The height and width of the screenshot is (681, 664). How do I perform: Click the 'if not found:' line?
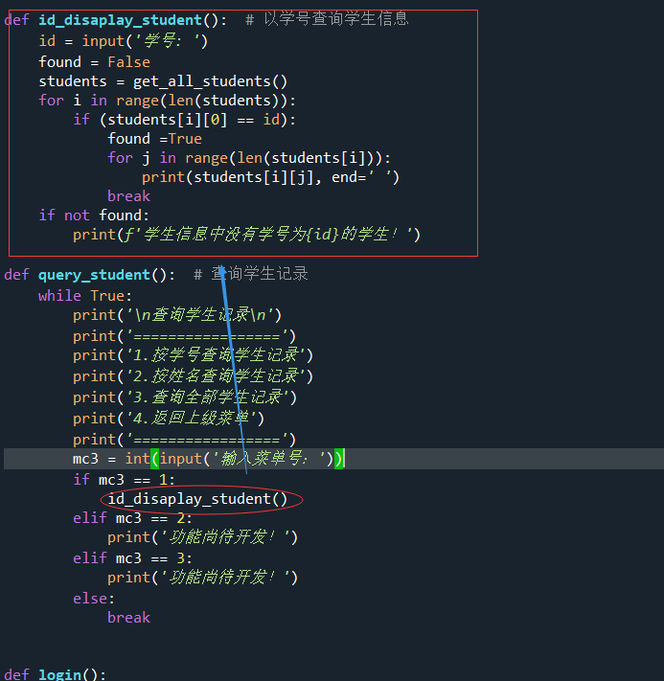(x=94, y=216)
